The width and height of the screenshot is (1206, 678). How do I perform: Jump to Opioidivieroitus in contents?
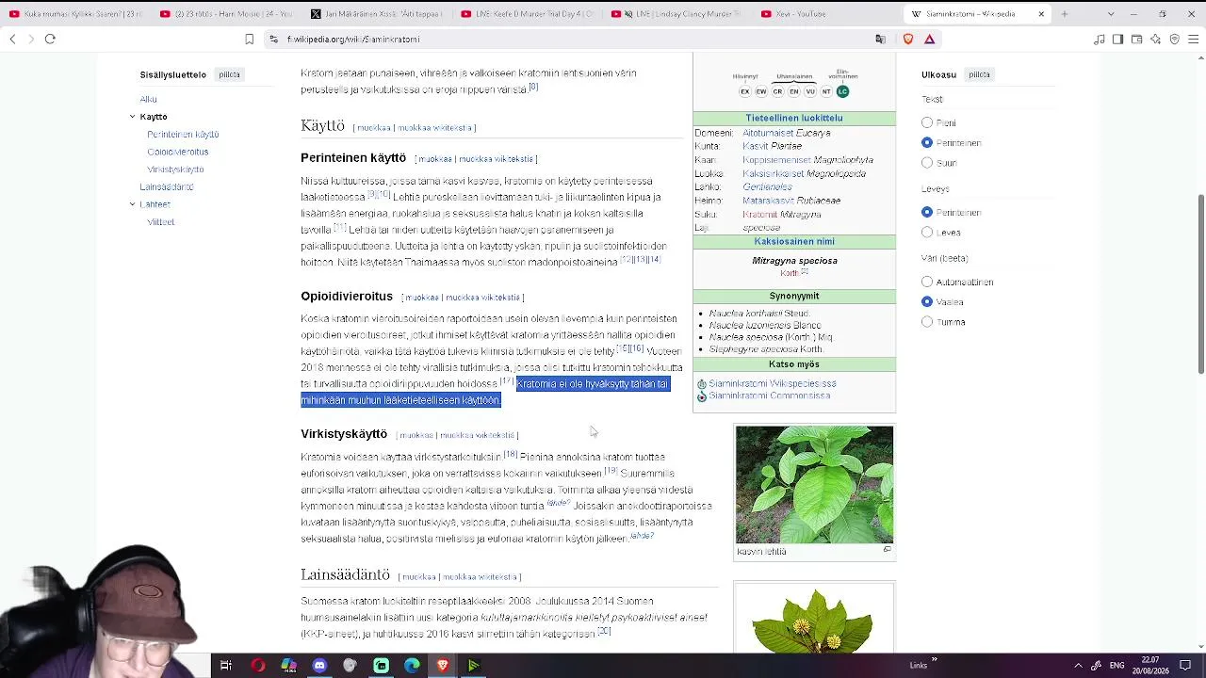pyautogui.click(x=178, y=152)
